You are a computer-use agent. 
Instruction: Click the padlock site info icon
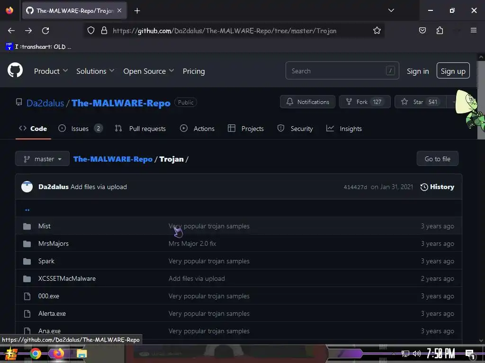pos(104,31)
